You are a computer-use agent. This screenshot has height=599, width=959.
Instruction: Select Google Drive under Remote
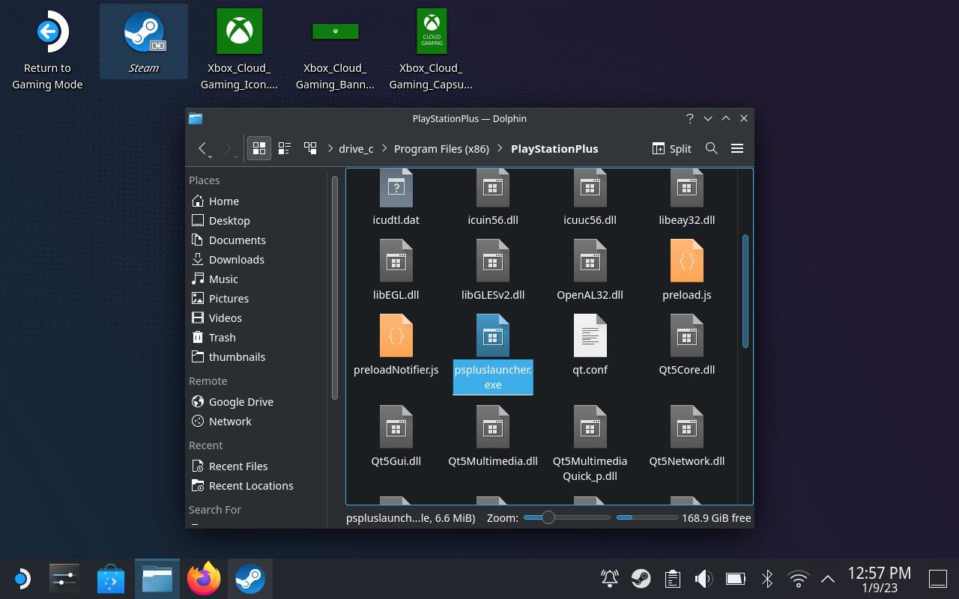(240, 401)
